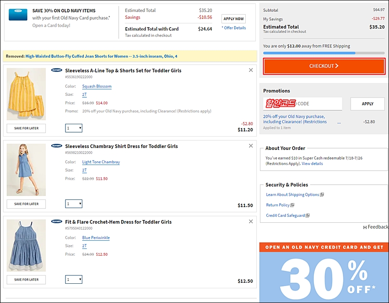Save the Crochet-Hem Dress for later
389x303 pixels.
click(x=26, y=280)
